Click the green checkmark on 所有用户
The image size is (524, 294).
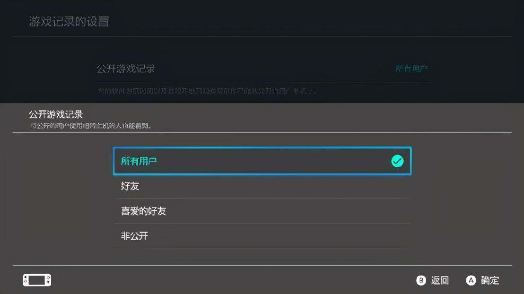(x=398, y=161)
